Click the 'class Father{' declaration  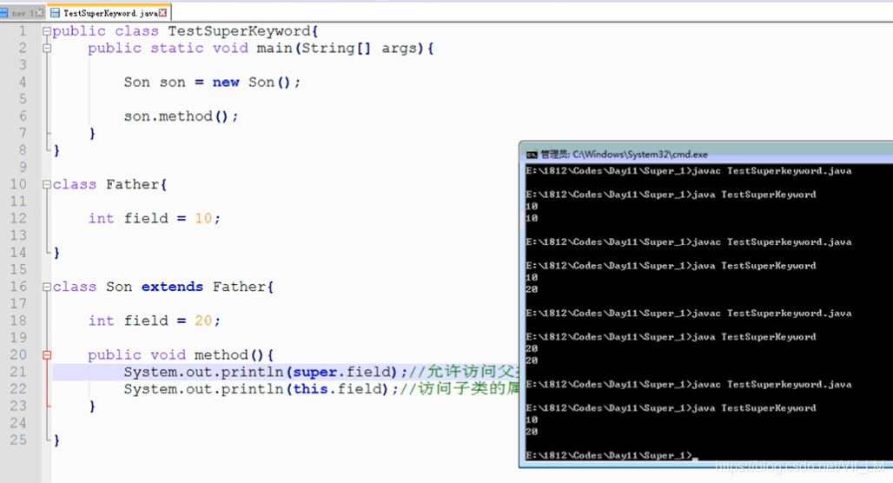point(109,184)
